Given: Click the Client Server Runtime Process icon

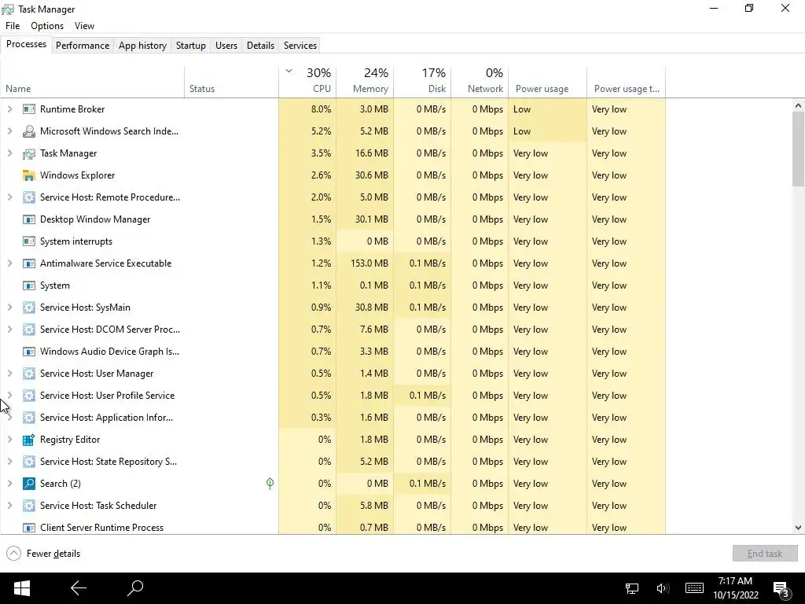Looking at the screenshot, I should (x=29, y=528).
